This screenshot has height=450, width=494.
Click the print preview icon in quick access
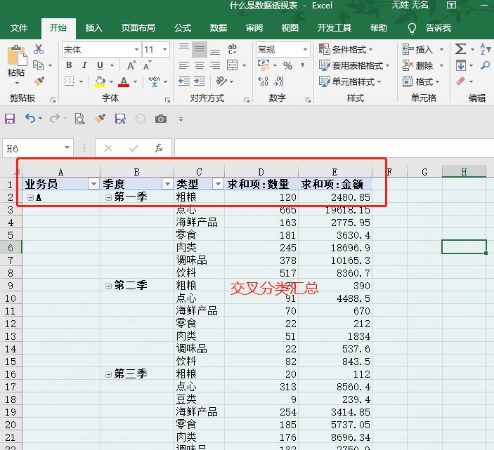click(x=79, y=119)
